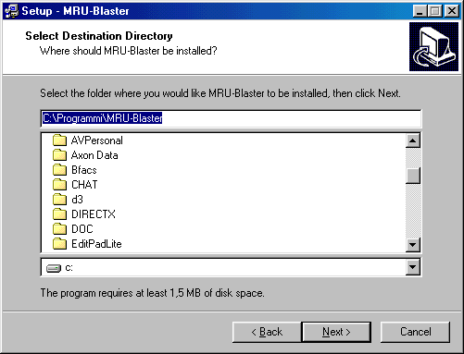Click the d3 folder icon
The width and height of the screenshot is (464, 354).
click(59, 200)
